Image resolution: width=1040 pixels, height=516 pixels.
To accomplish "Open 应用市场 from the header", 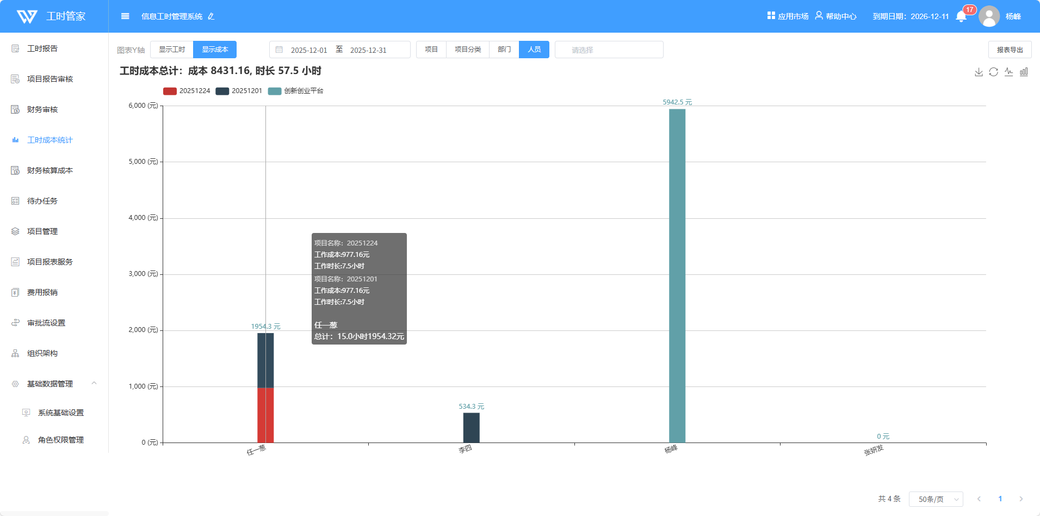I will 788,16.
